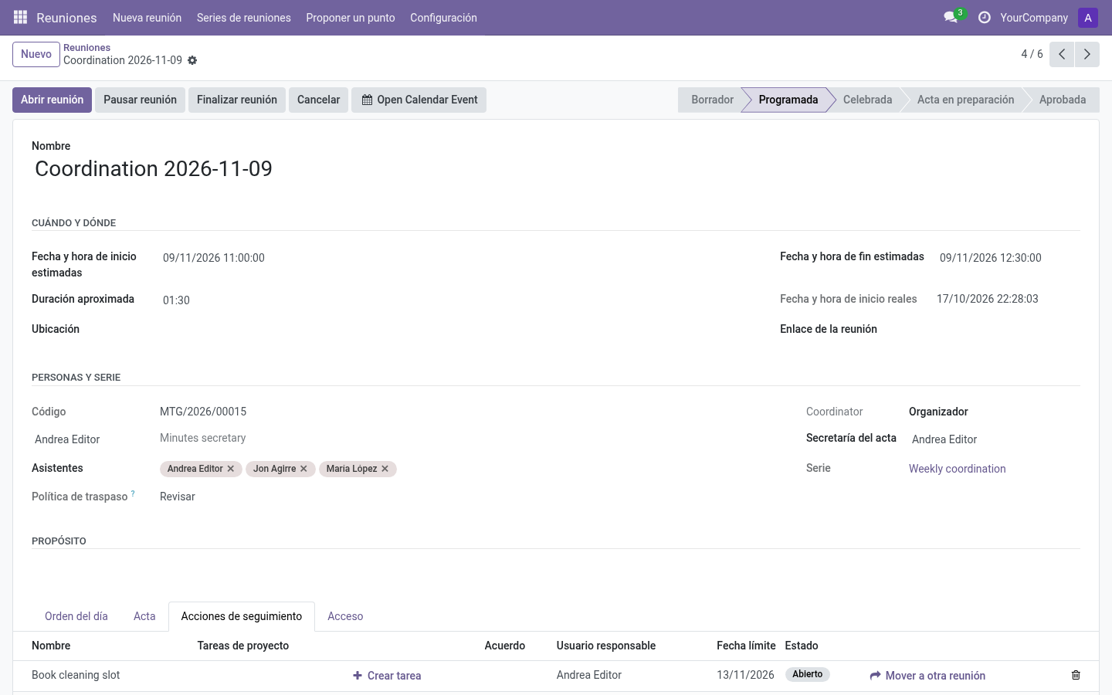Click Crear tarea for Book cleaning slot

(387, 676)
